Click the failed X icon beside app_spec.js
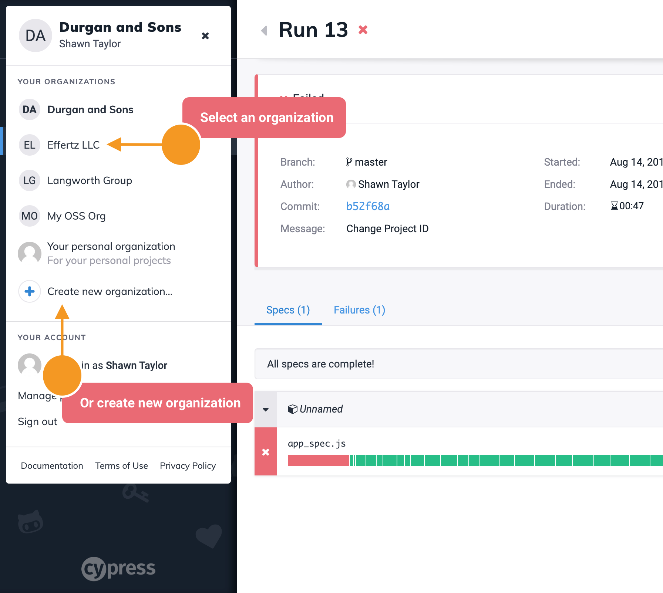Image resolution: width=663 pixels, height=593 pixels. 266,452
